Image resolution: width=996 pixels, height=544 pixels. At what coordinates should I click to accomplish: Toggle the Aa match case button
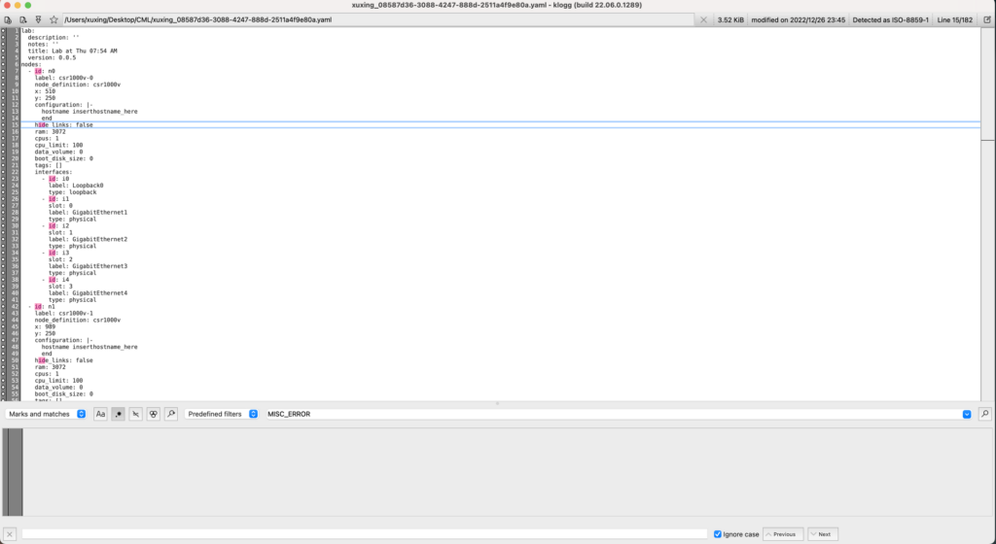pos(100,414)
